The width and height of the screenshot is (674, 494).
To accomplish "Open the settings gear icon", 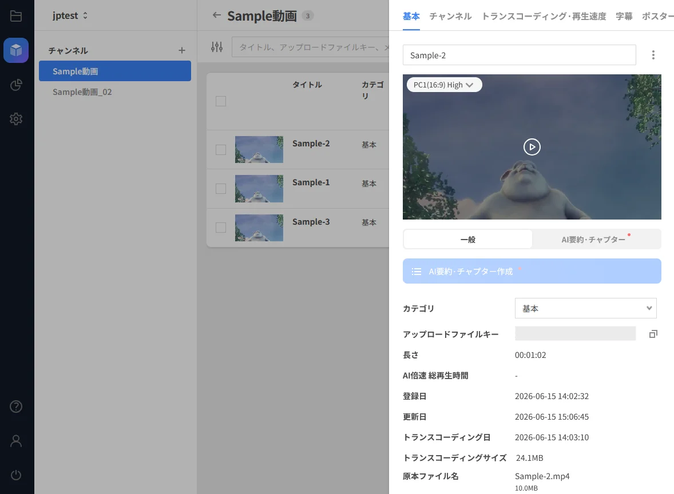I will click(16, 119).
